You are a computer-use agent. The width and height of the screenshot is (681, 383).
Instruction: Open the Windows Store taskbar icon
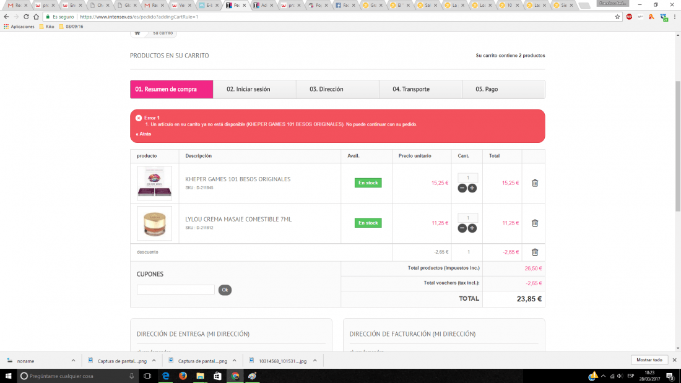[217, 376]
